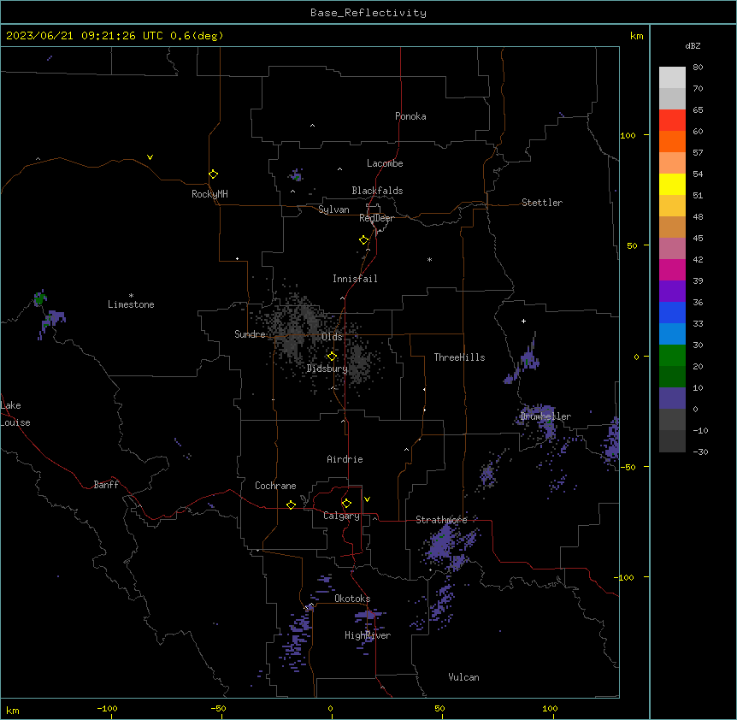Click the Vulcan label
Screen dimensions: 737x720
tap(463, 677)
